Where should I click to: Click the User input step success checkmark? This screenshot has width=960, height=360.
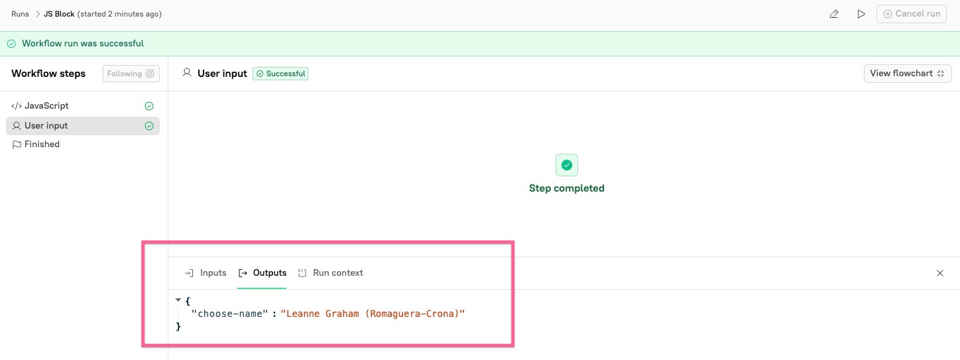(x=149, y=126)
